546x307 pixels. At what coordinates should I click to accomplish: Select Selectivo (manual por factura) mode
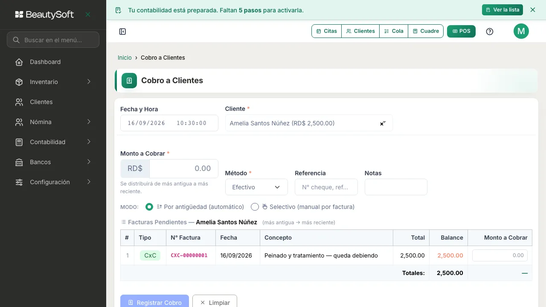click(255, 207)
